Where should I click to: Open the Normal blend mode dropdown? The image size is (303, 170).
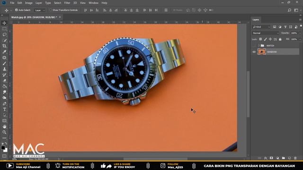tap(265, 33)
